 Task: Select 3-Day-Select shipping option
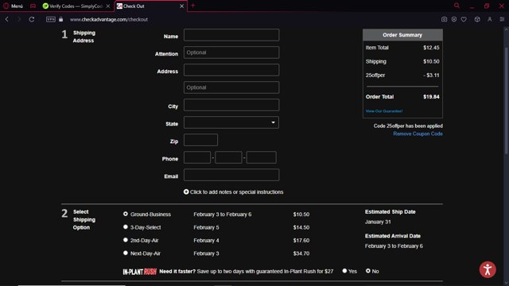pyautogui.click(x=126, y=227)
